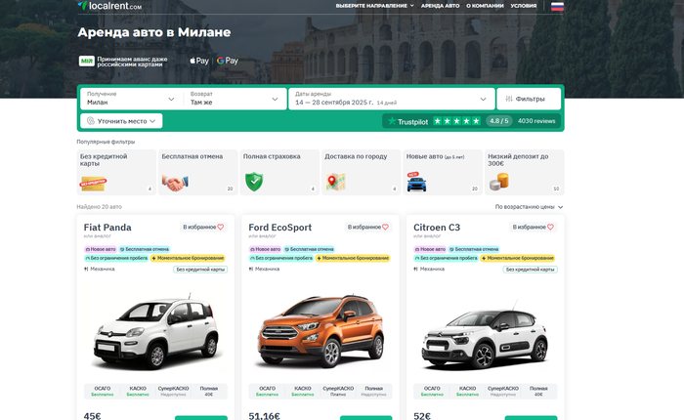Click Citroen C3 gearbox icon next to Механика
The image size is (684, 420).
point(415,270)
